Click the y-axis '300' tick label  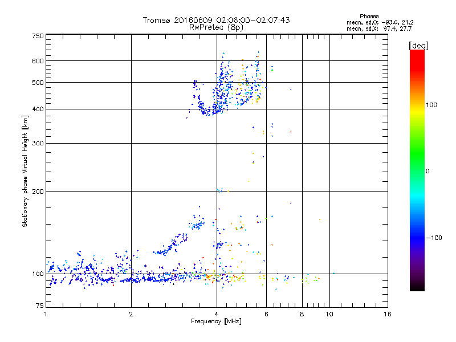point(38,144)
